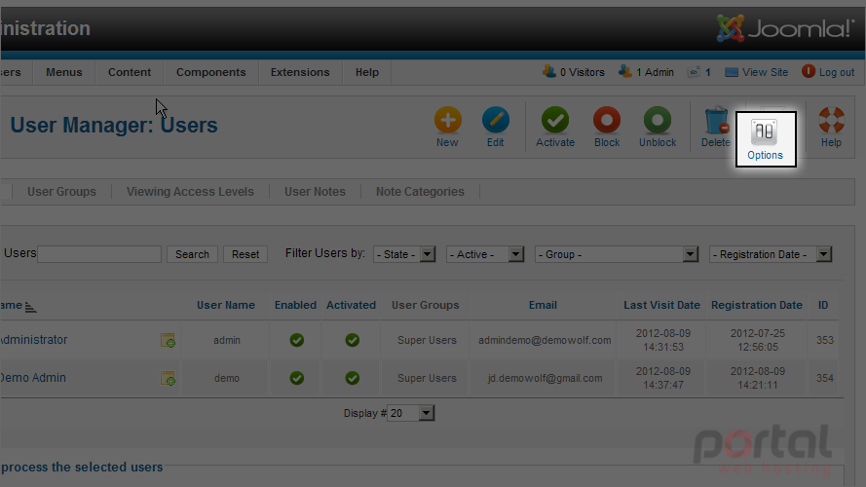Open the messages icon showing 1
This screenshot has width=866, height=487.
pyautogui.click(x=694, y=72)
